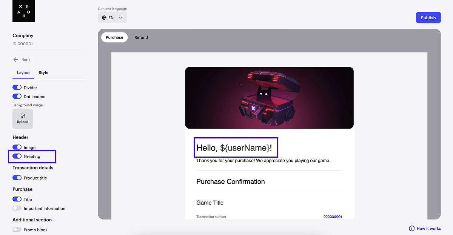Disable the Greeting toggle

click(17, 157)
